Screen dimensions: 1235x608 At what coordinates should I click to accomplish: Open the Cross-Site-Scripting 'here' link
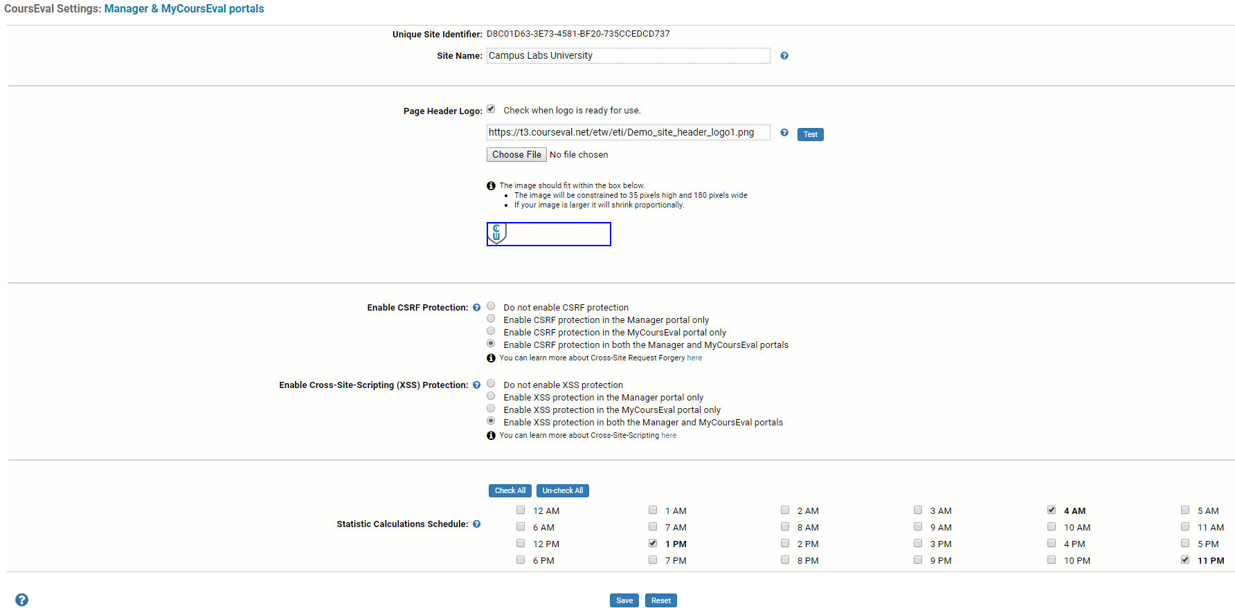point(669,436)
